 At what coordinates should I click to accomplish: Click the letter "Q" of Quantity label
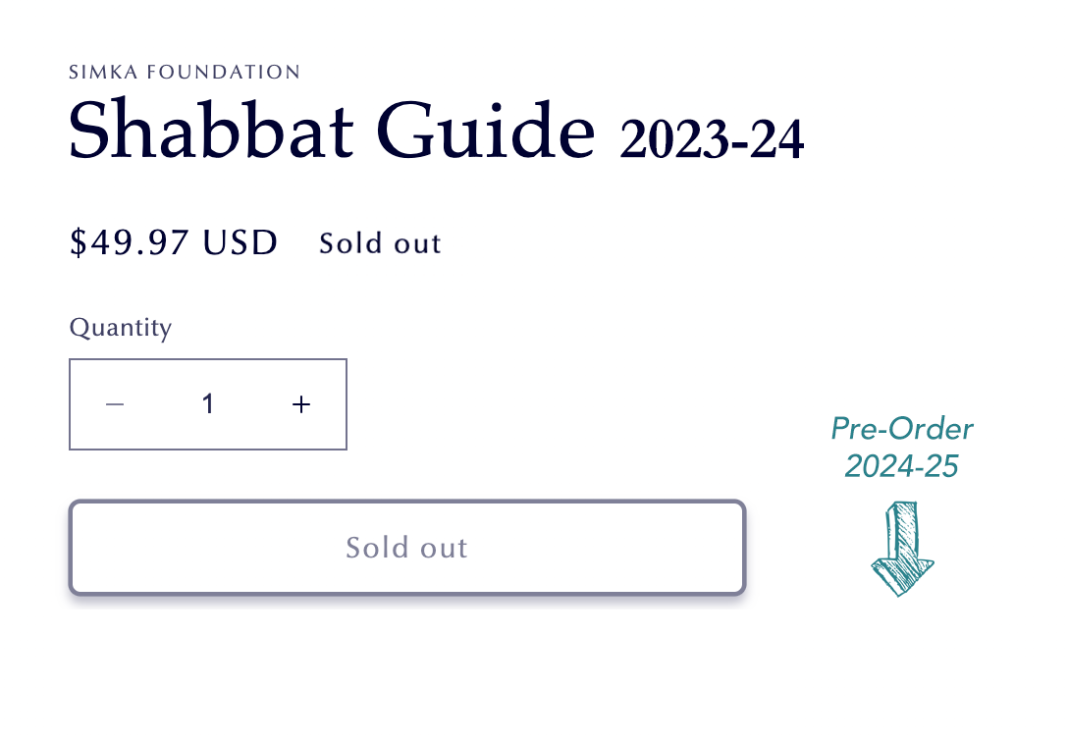click(x=78, y=327)
